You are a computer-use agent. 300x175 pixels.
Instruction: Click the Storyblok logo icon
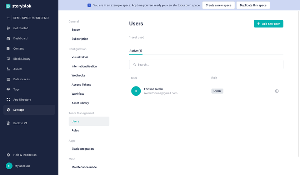click(8, 6)
